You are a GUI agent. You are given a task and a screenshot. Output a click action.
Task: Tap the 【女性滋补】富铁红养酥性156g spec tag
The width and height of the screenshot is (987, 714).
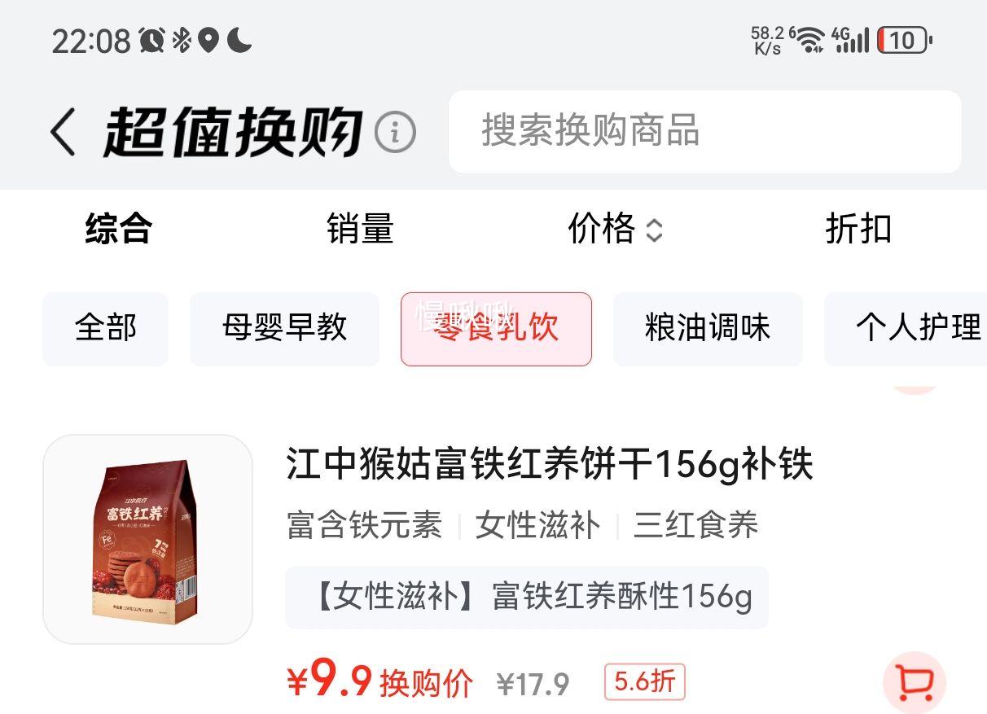(526, 597)
